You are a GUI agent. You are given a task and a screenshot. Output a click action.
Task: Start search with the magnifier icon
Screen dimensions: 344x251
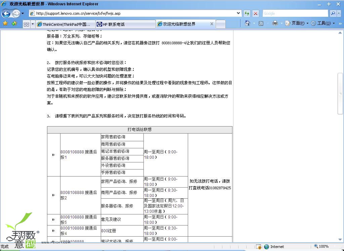point(333,13)
